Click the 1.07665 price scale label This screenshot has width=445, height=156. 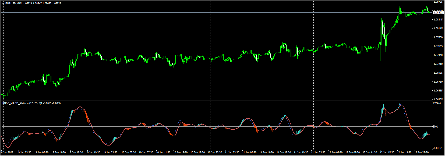(438, 46)
